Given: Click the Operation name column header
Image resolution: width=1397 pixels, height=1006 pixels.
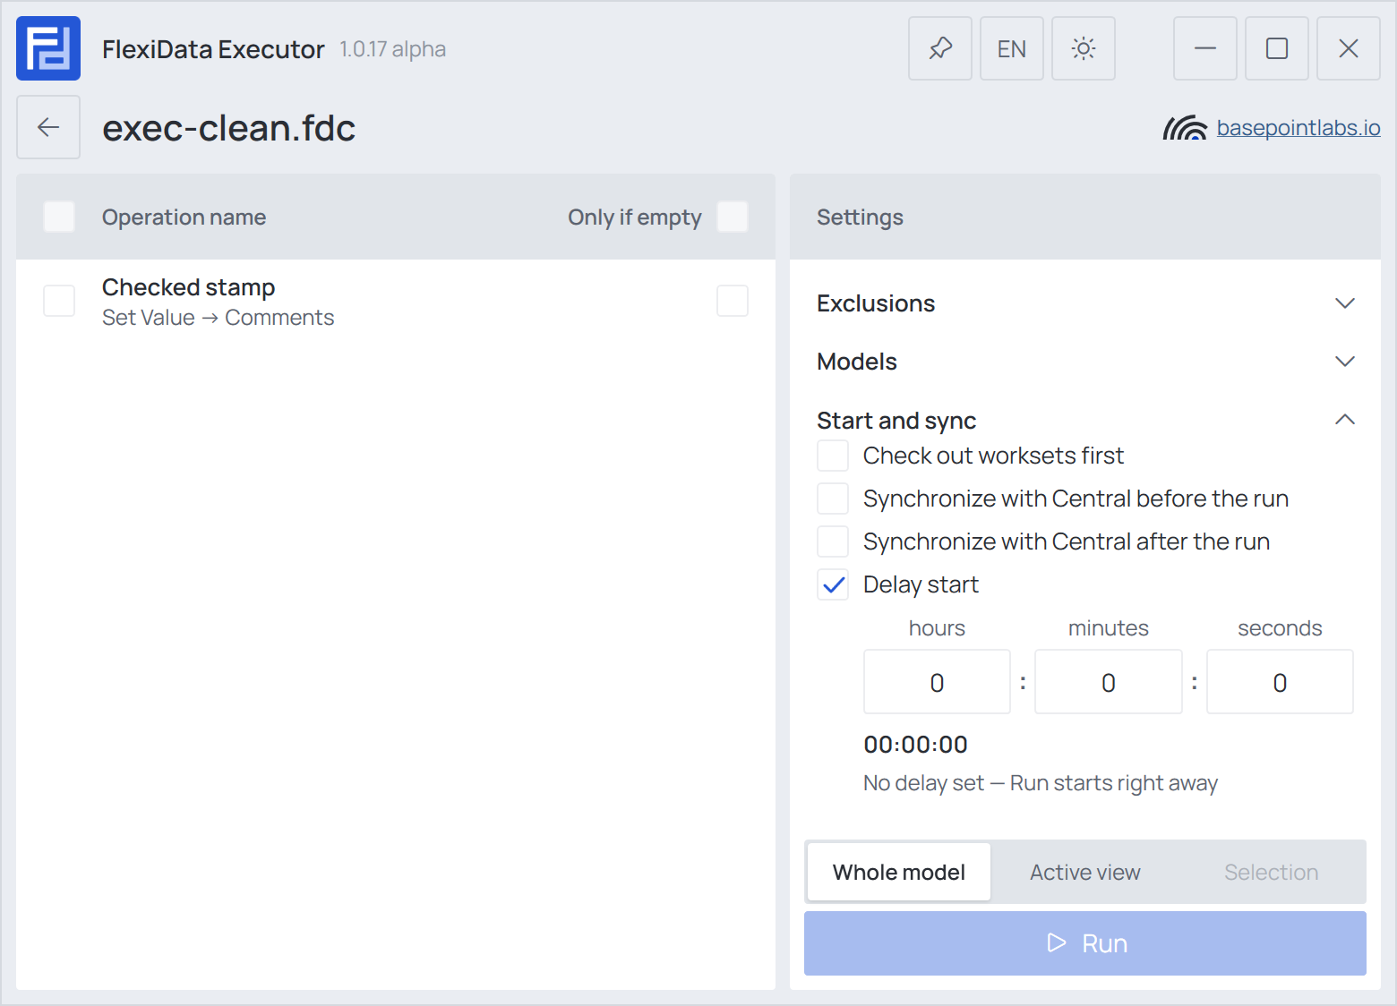Looking at the screenshot, I should [184, 217].
